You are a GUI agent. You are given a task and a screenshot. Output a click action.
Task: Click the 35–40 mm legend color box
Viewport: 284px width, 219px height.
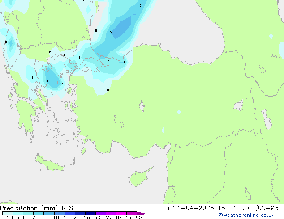click(x=111, y=213)
